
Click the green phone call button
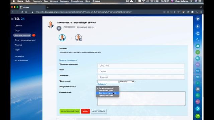(198, 116)
